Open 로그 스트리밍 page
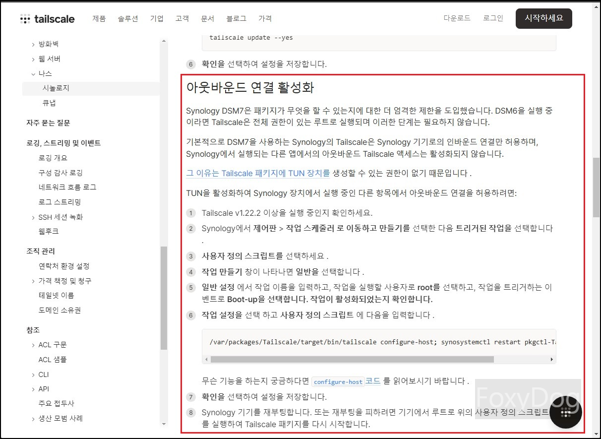 point(60,202)
